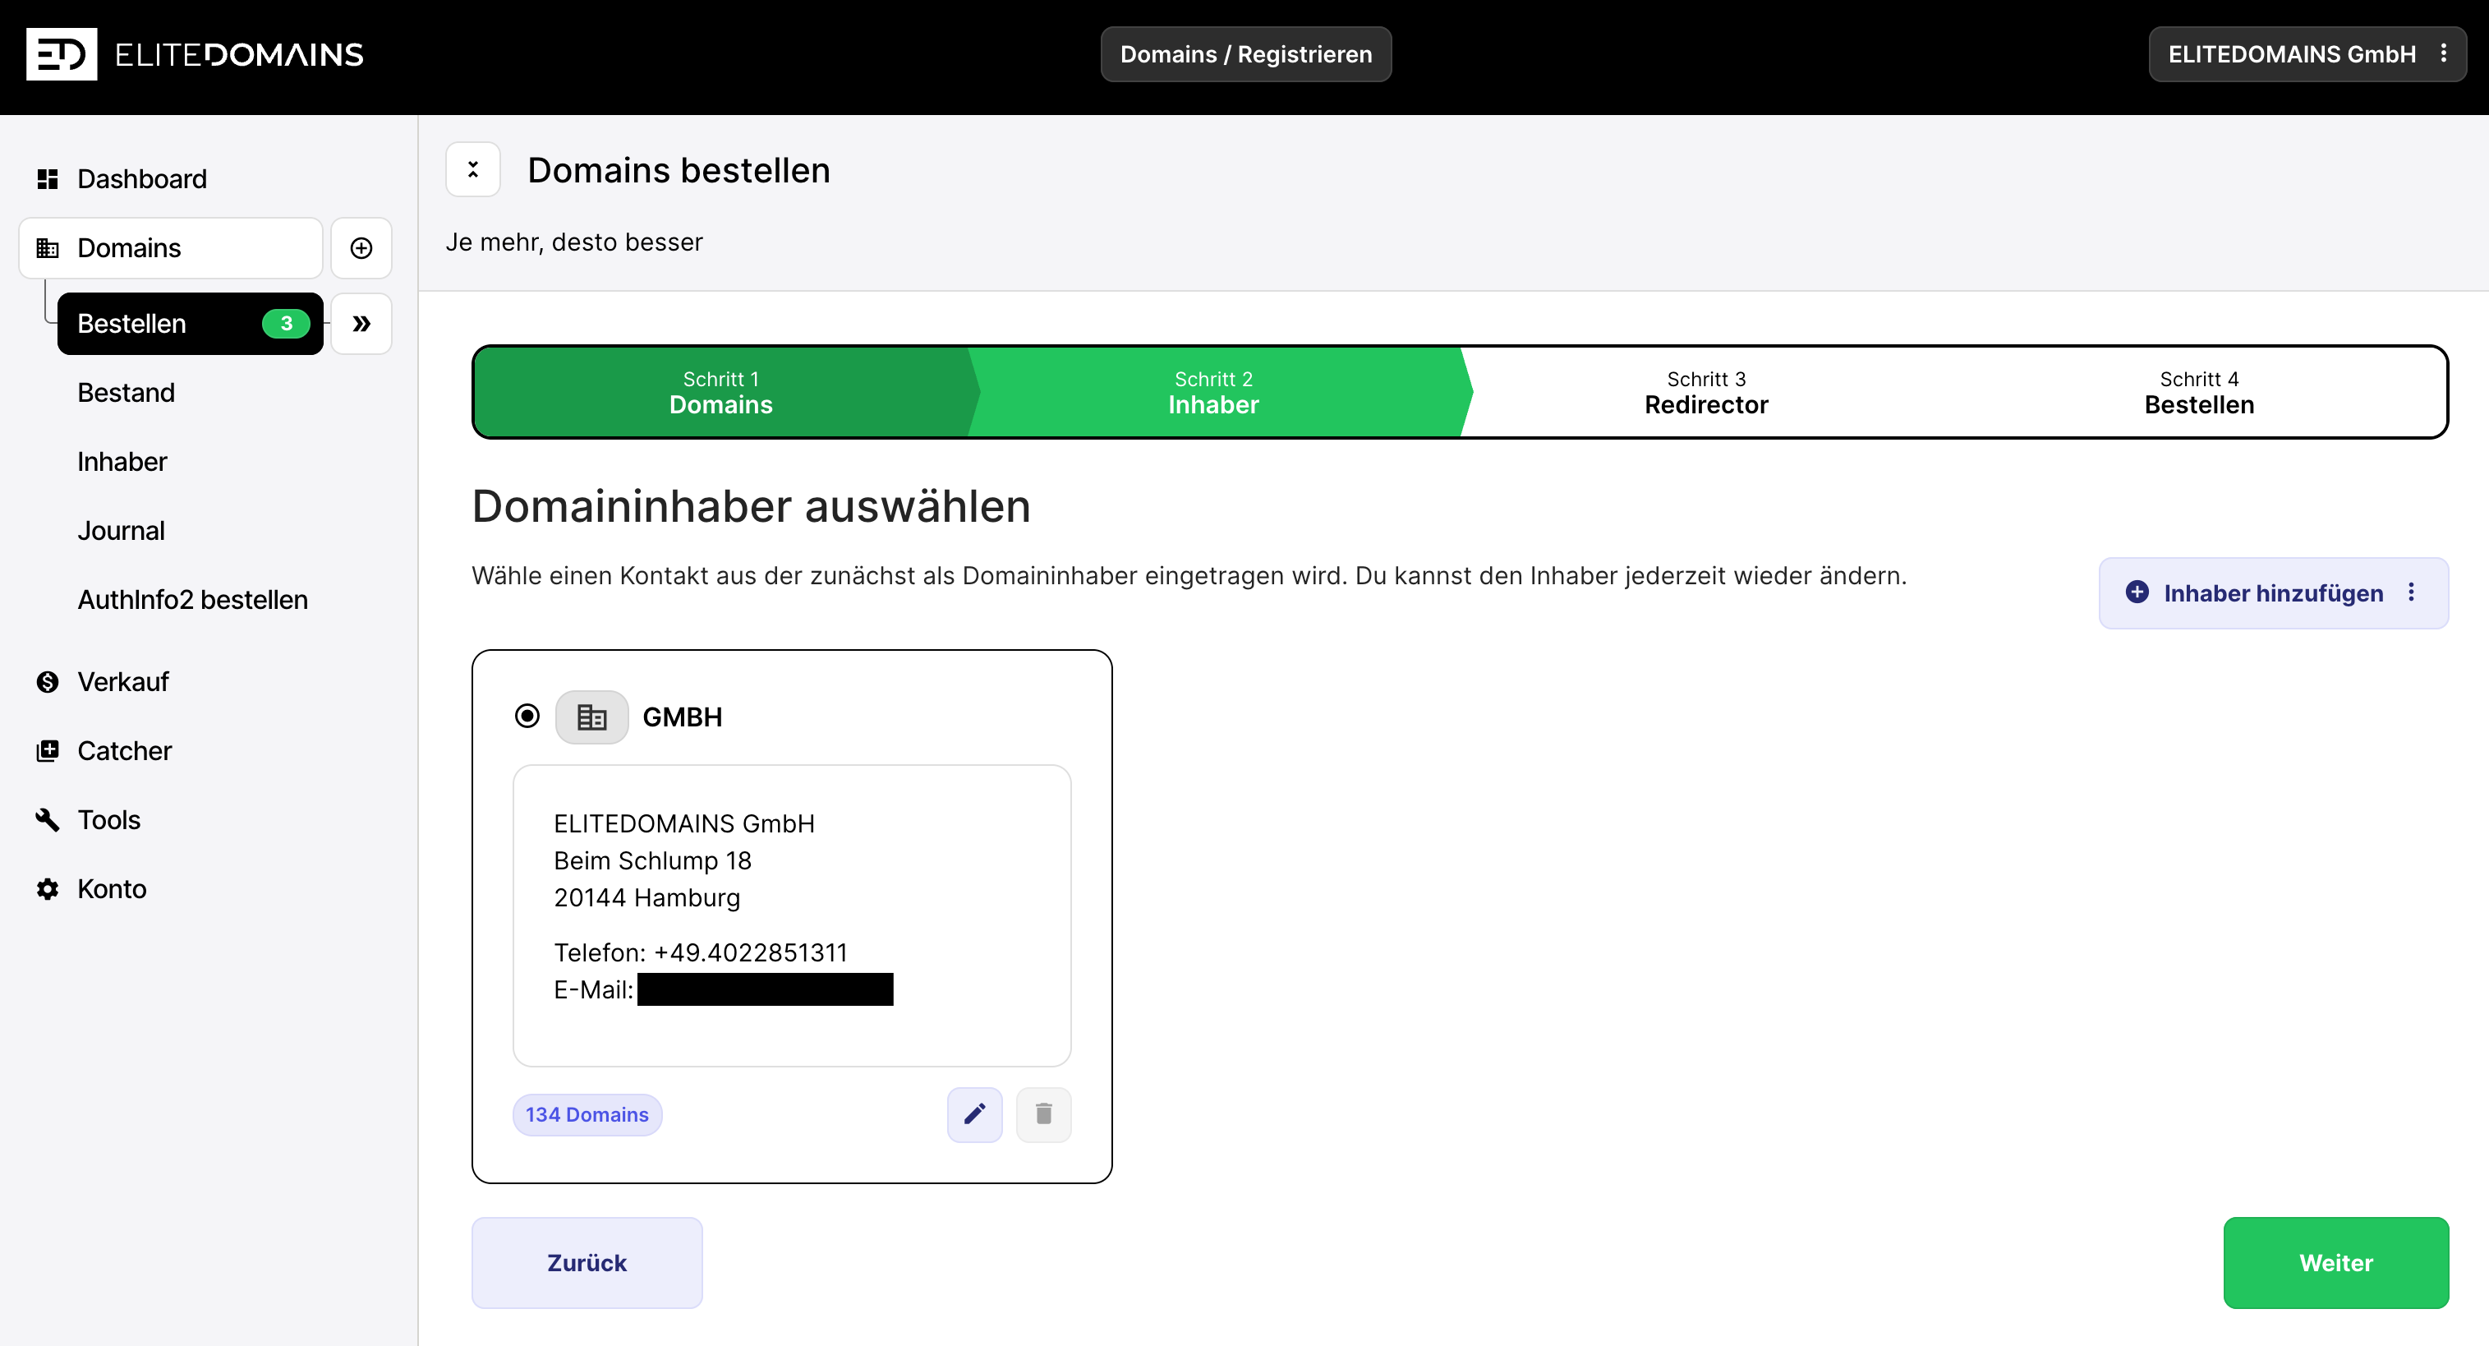Image resolution: width=2489 pixels, height=1346 pixels.
Task: Select Schritt 2 Inhaber step
Action: point(1213,392)
